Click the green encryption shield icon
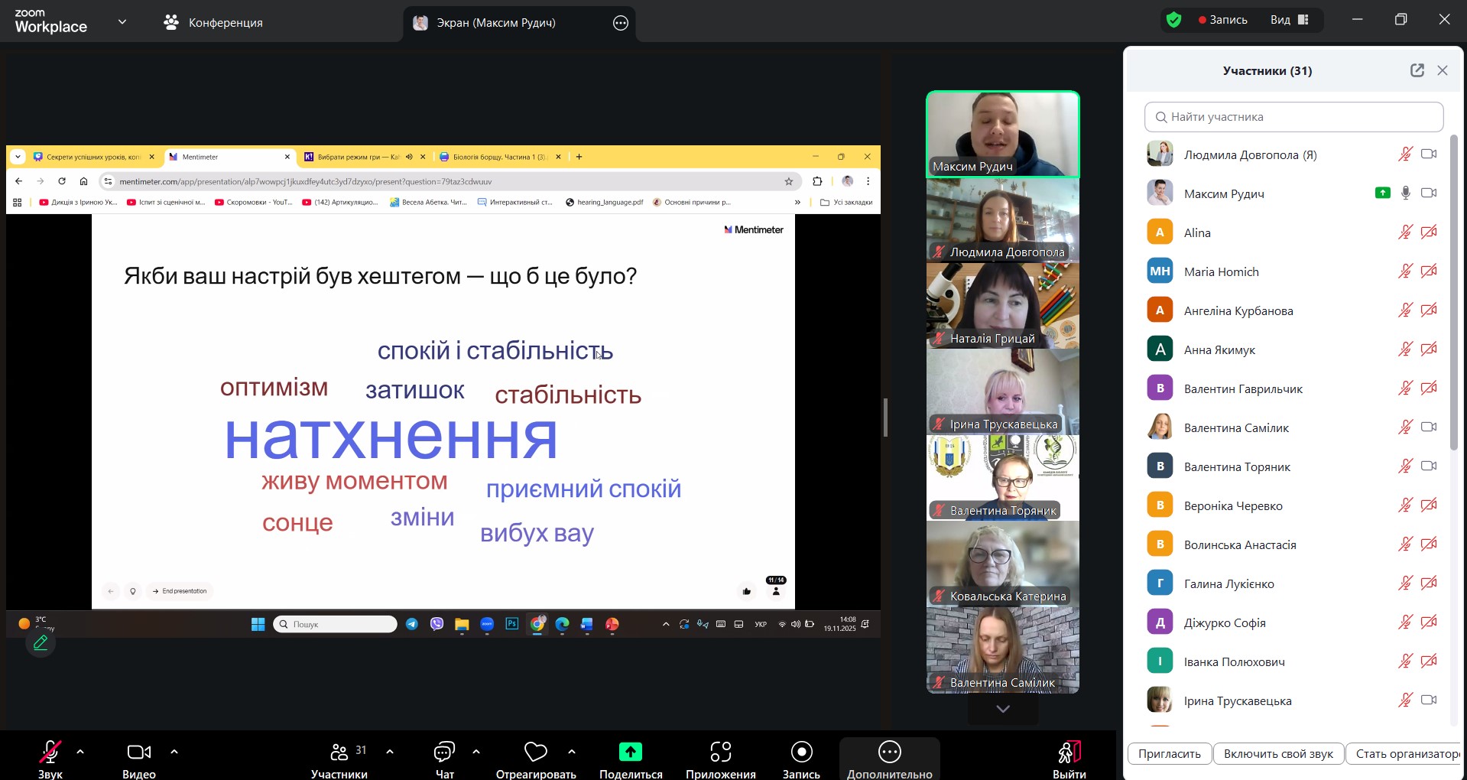This screenshot has height=780, width=1467. [x=1174, y=20]
